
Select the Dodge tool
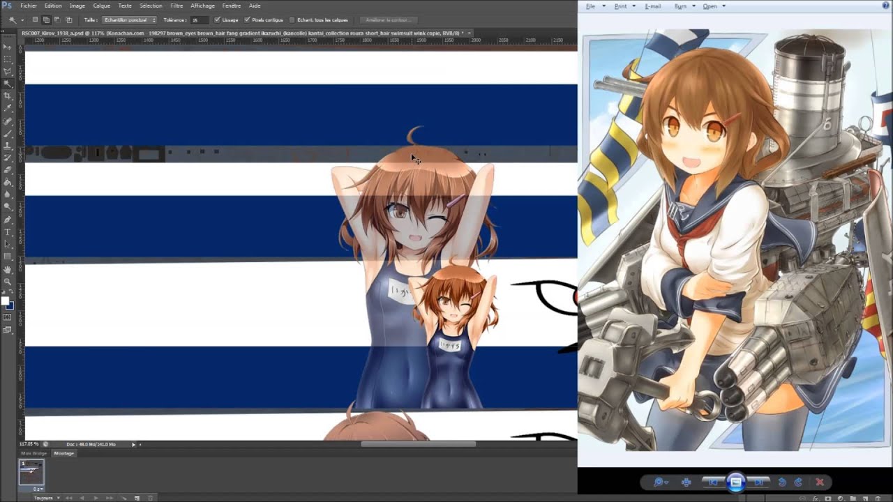(8, 206)
